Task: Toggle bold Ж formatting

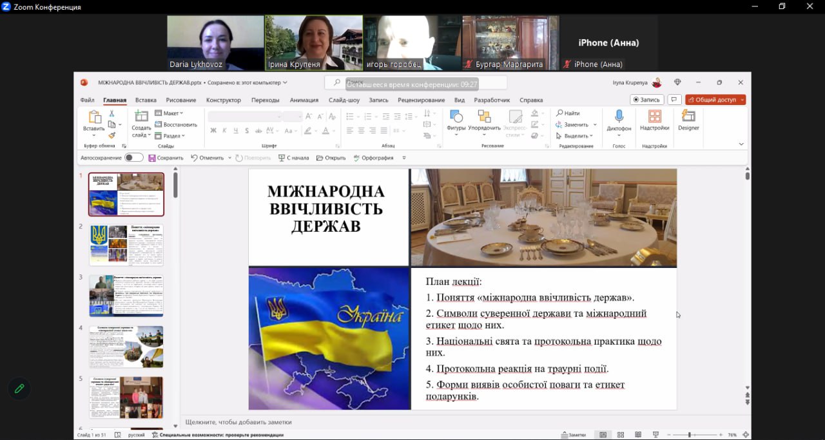Action: click(x=213, y=131)
